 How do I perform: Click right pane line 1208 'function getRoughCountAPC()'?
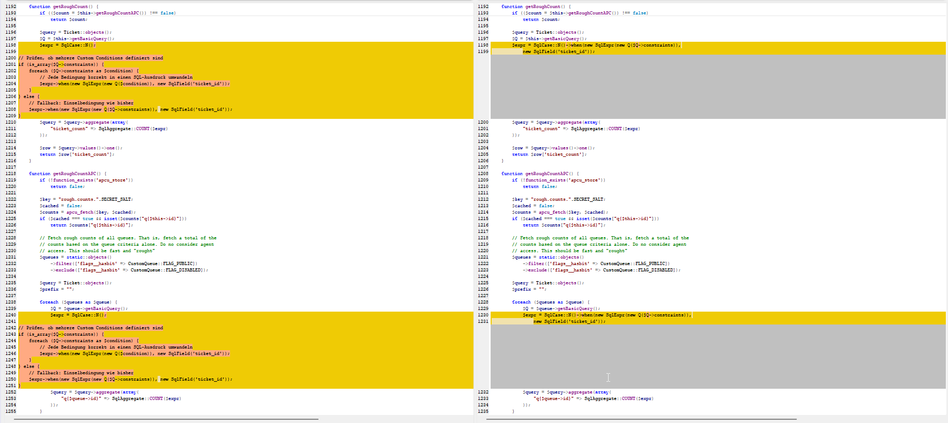click(x=540, y=173)
